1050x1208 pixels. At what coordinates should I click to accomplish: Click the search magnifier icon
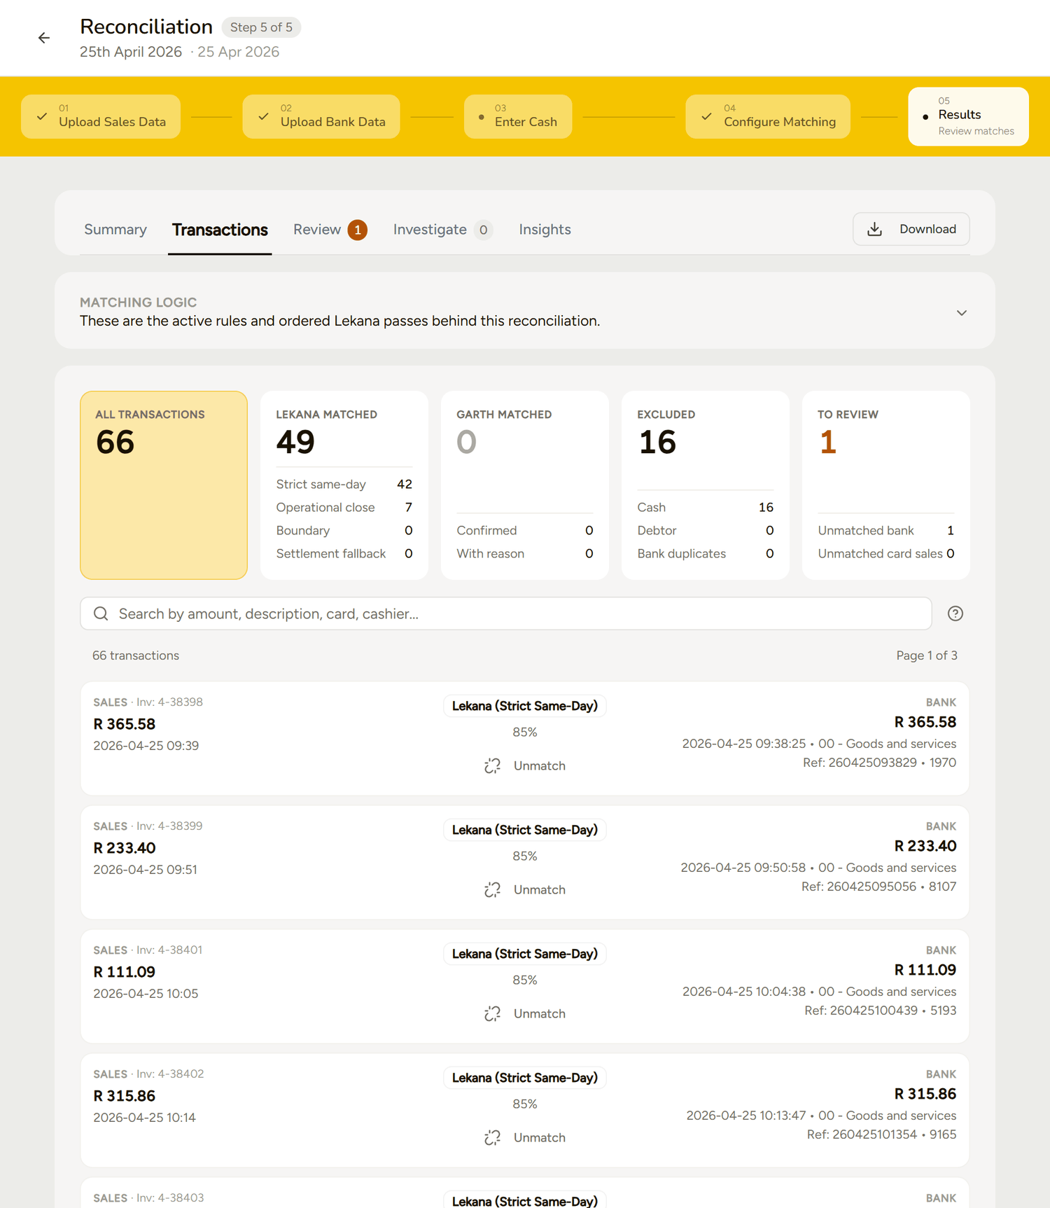point(101,613)
